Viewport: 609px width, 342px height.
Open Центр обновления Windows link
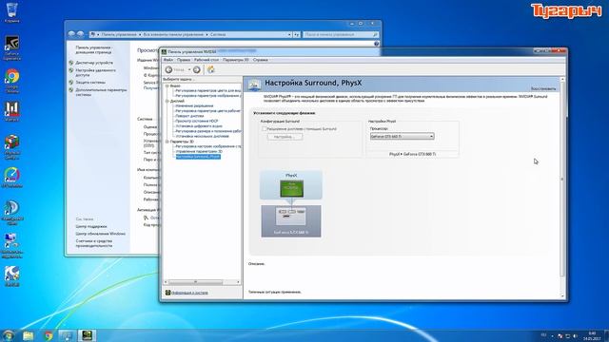(101, 234)
